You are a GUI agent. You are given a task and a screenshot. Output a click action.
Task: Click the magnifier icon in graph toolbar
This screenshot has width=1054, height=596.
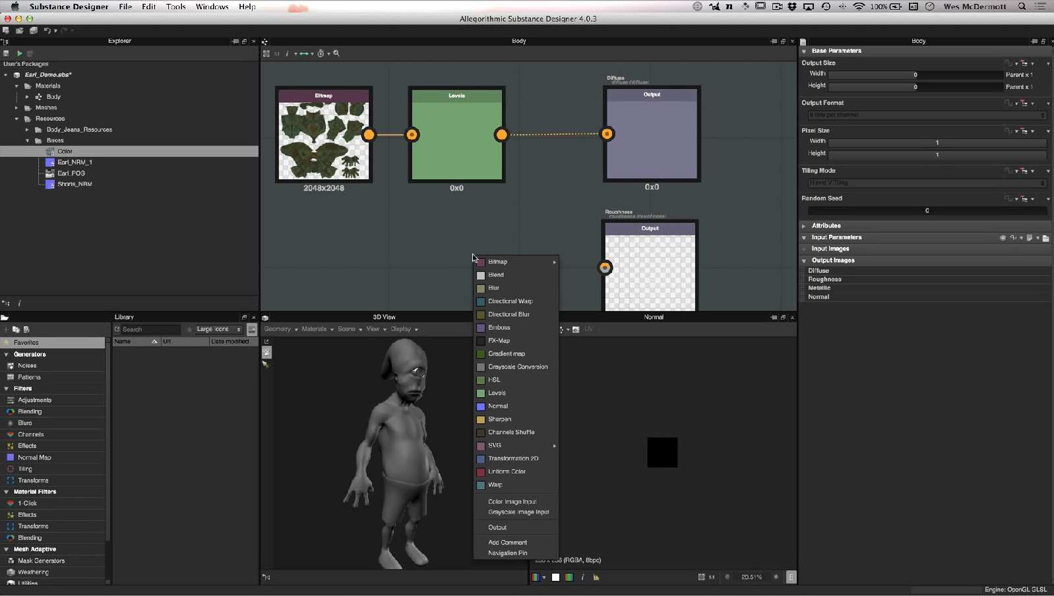[x=336, y=53]
